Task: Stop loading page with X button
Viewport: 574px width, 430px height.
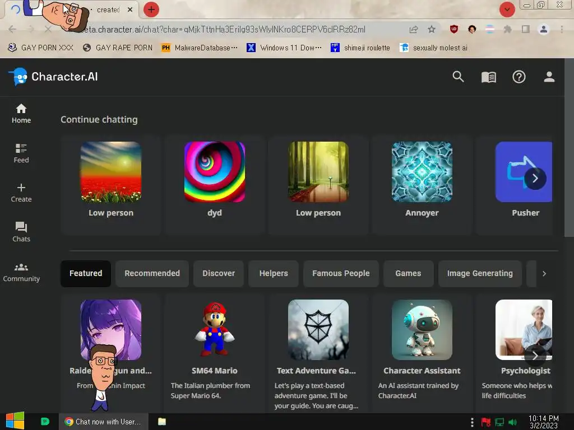Action: pos(48,29)
